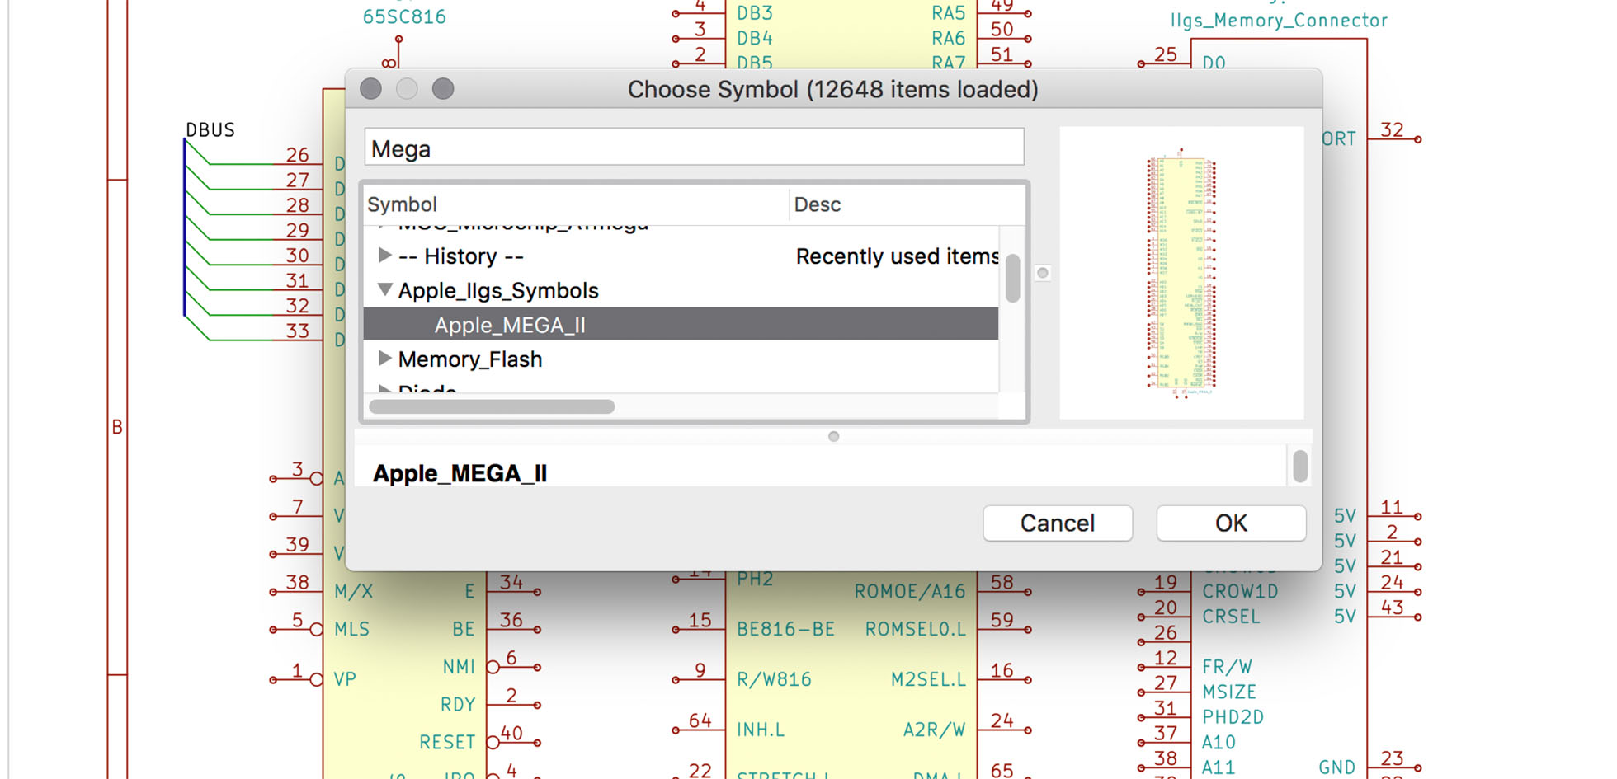
Task: Click the symbol list vertical scrollbar
Action: point(1012,279)
